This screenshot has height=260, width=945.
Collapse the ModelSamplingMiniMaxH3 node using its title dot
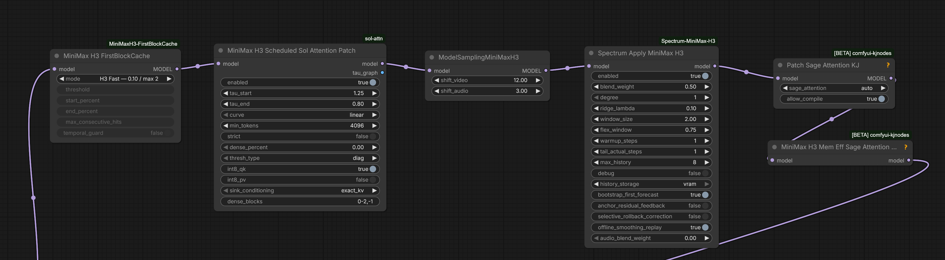(x=432, y=58)
